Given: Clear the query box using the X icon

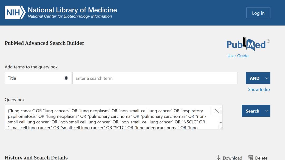Looking at the screenshot, I should [x=216, y=111].
